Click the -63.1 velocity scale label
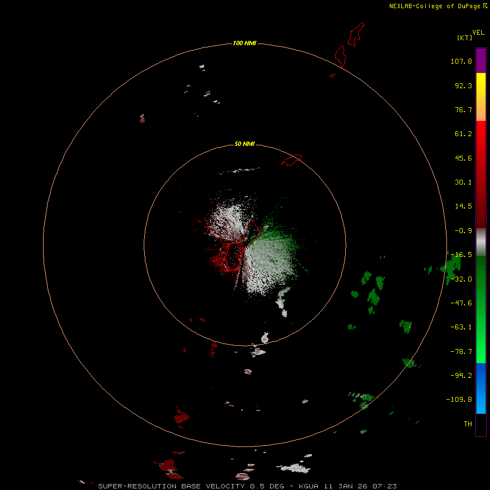The image size is (490, 490). (x=461, y=327)
